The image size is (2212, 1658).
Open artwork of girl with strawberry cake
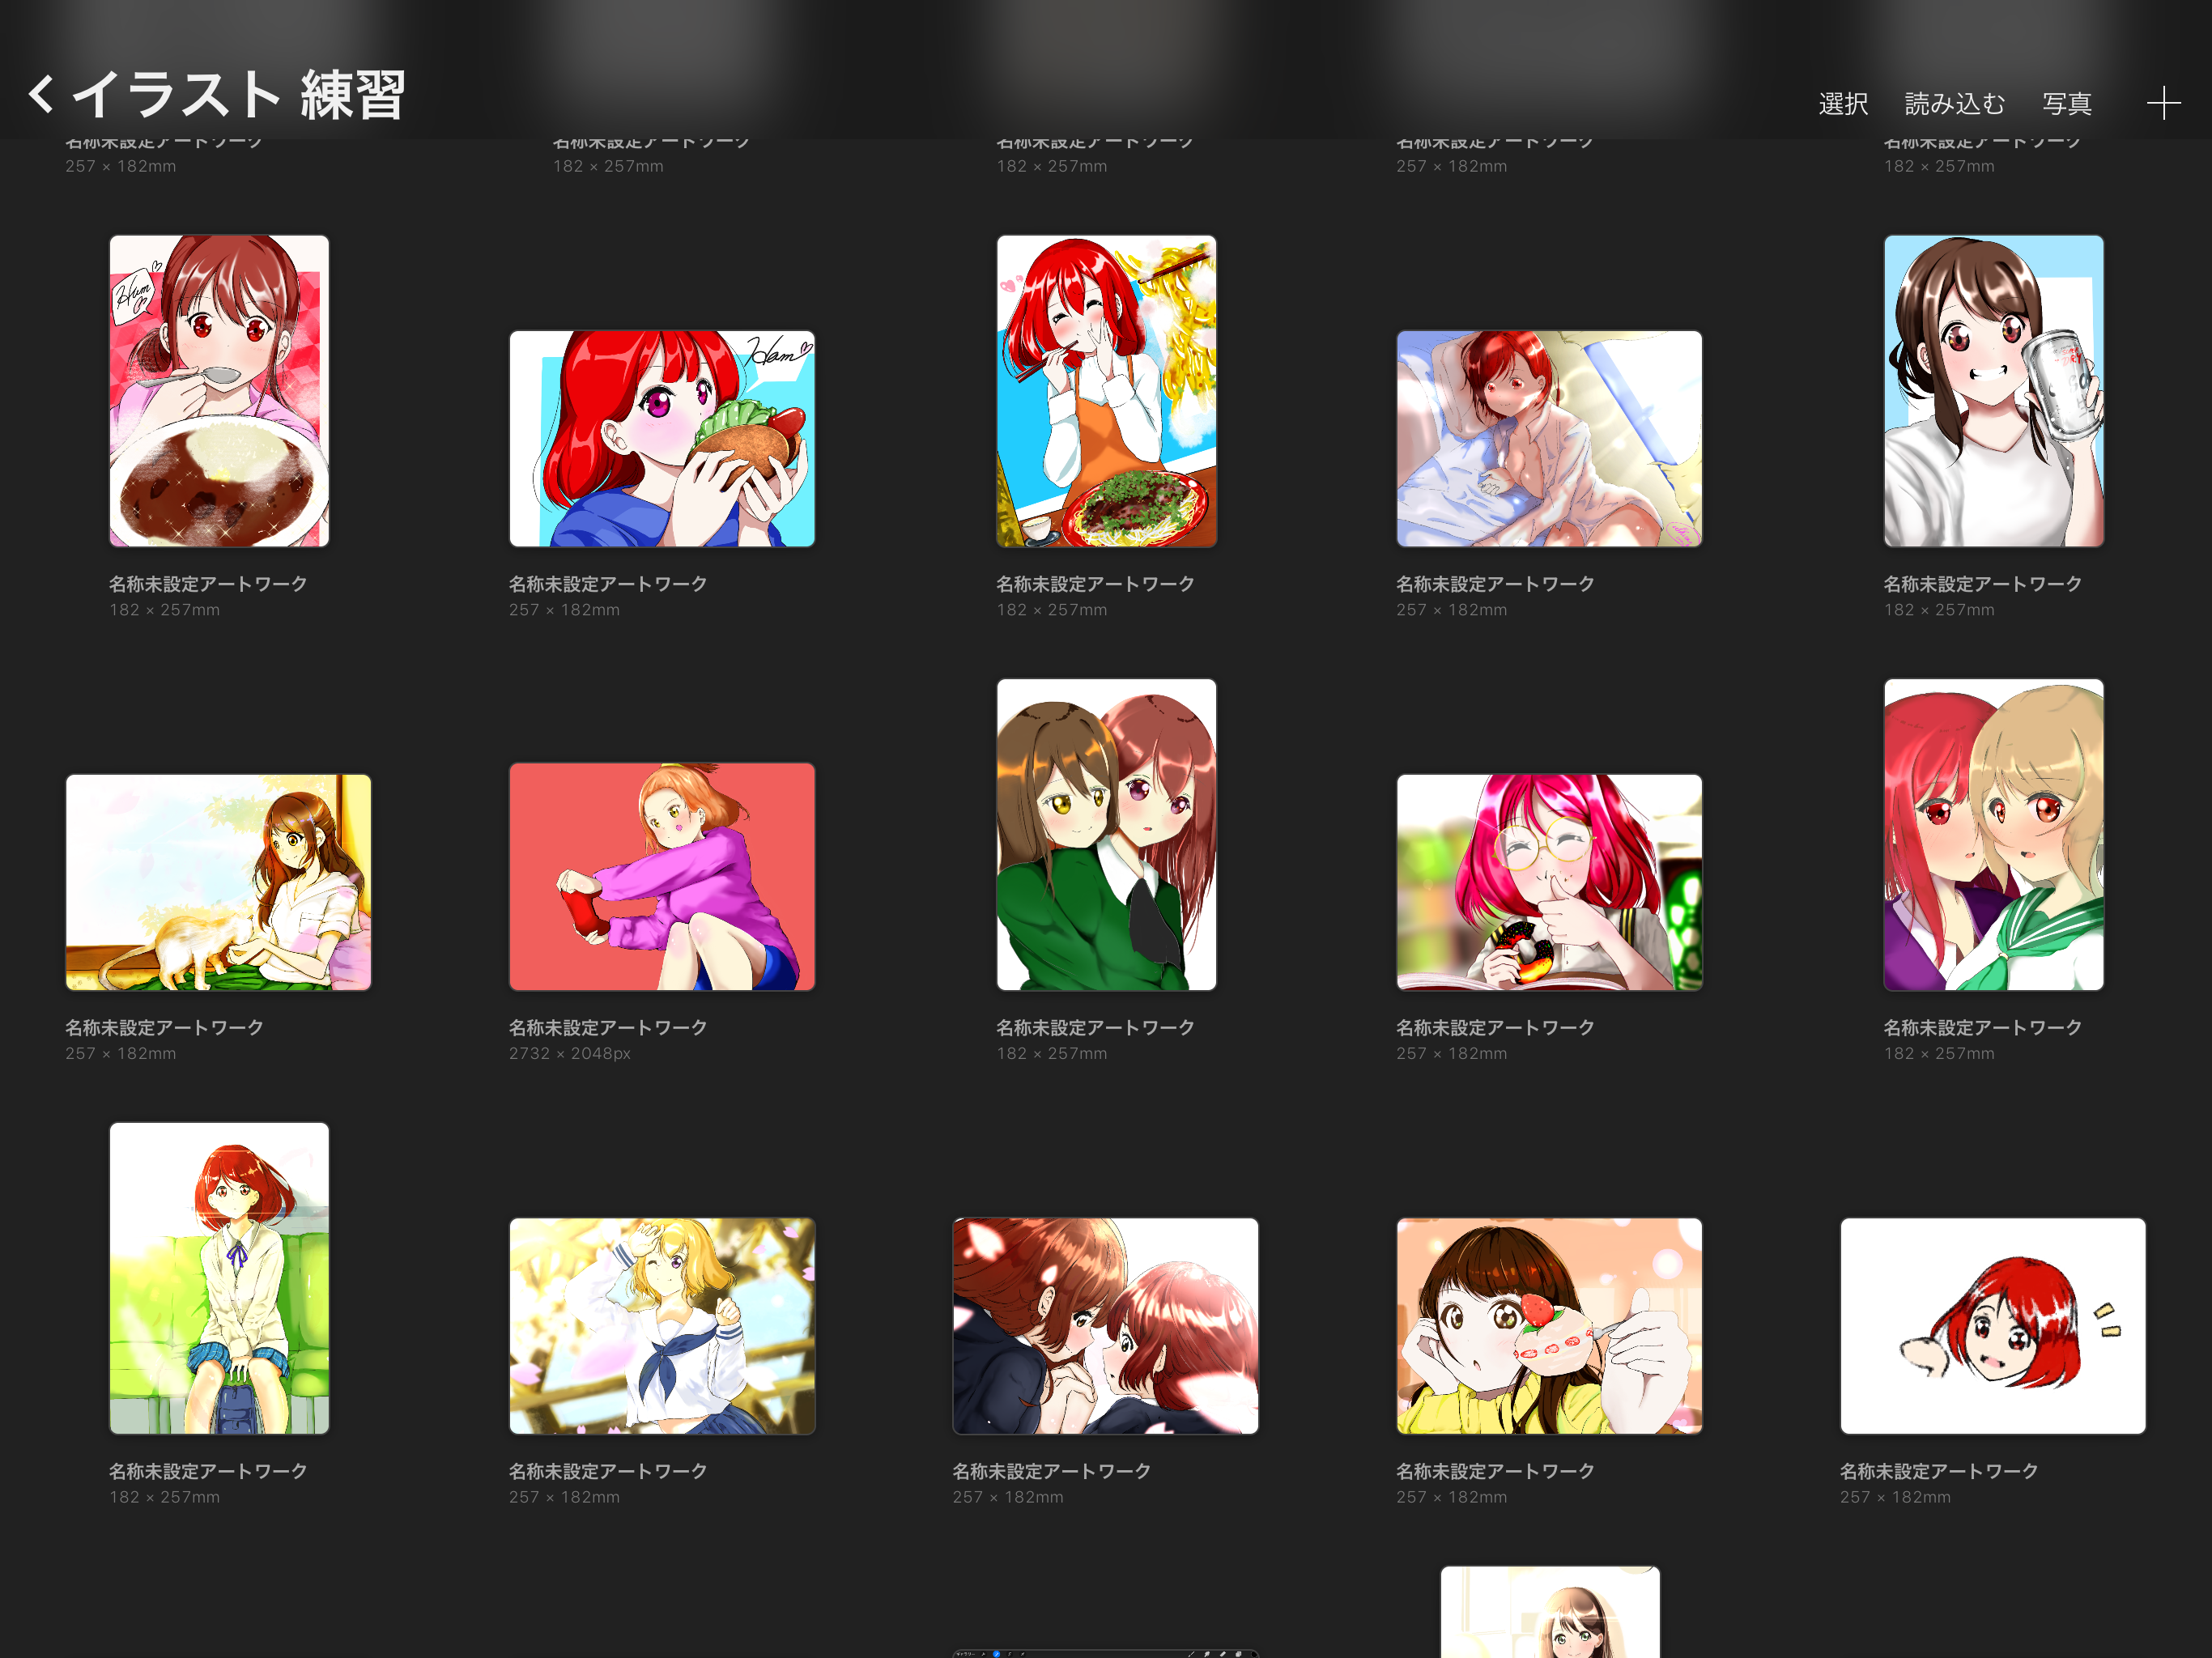tap(1549, 1326)
